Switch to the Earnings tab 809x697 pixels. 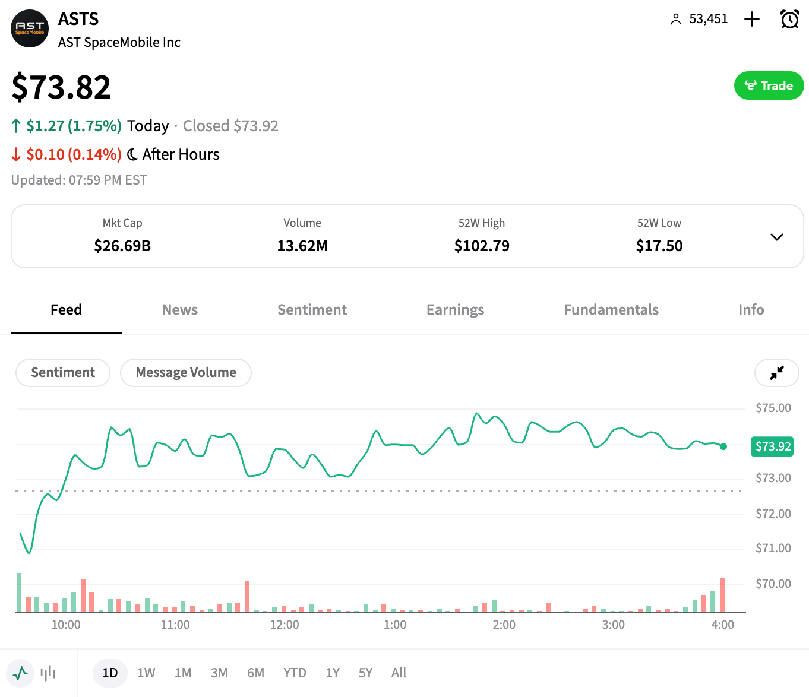tap(455, 310)
